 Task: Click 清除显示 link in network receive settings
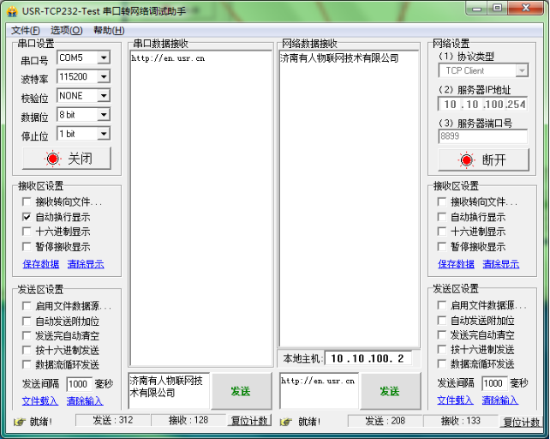(x=500, y=264)
